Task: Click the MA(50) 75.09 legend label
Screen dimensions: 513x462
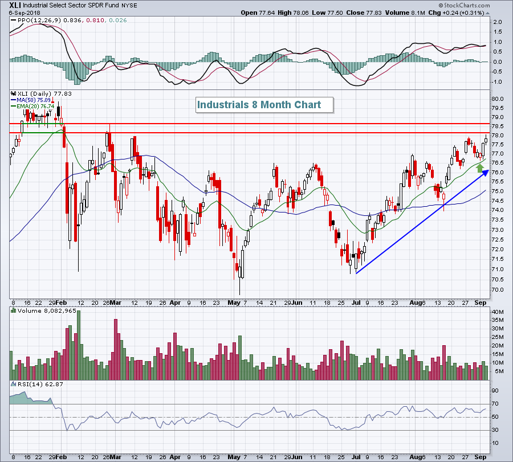Action: (x=34, y=100)
